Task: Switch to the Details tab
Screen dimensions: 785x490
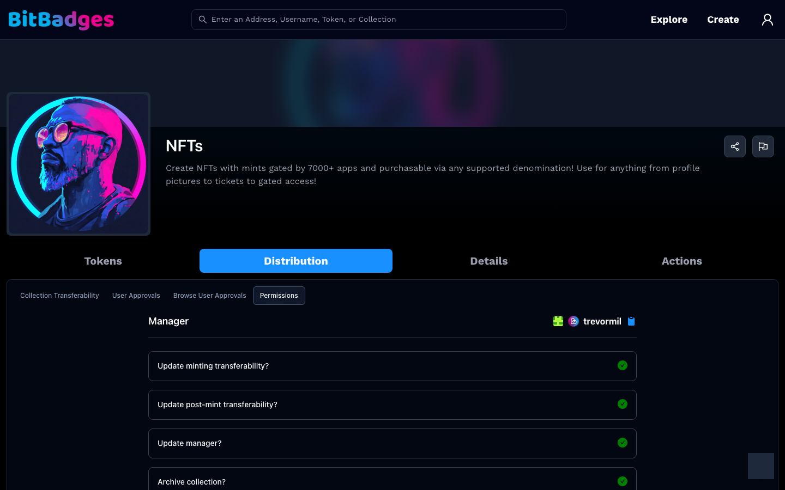Action: tap(489, 261)
